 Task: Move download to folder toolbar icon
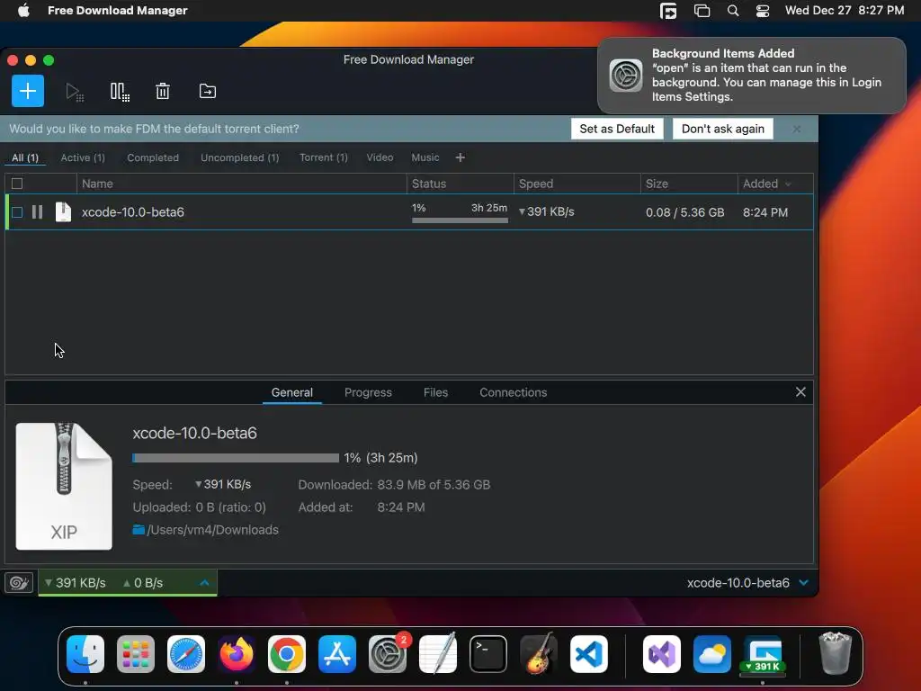(208, 91)
